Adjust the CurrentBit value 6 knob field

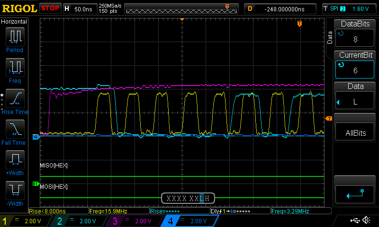[x=355, y=70]
